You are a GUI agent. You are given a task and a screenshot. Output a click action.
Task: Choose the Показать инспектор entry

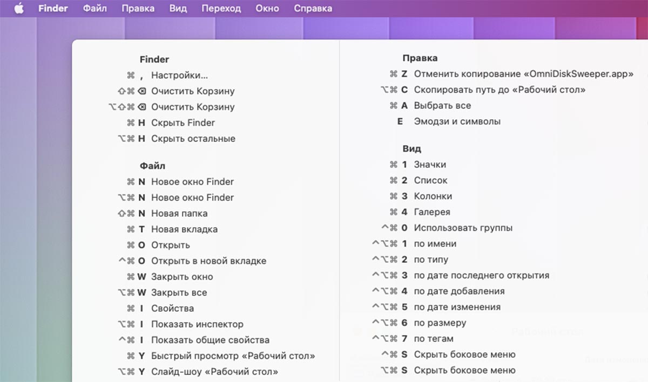coord(197,324)
